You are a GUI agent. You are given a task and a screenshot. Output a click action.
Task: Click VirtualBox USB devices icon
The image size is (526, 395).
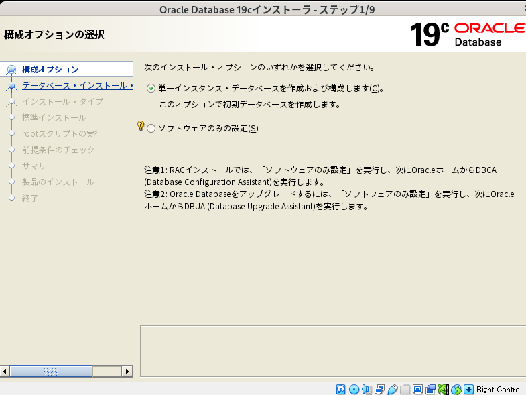pyautogui.click(x=392, y=389)
